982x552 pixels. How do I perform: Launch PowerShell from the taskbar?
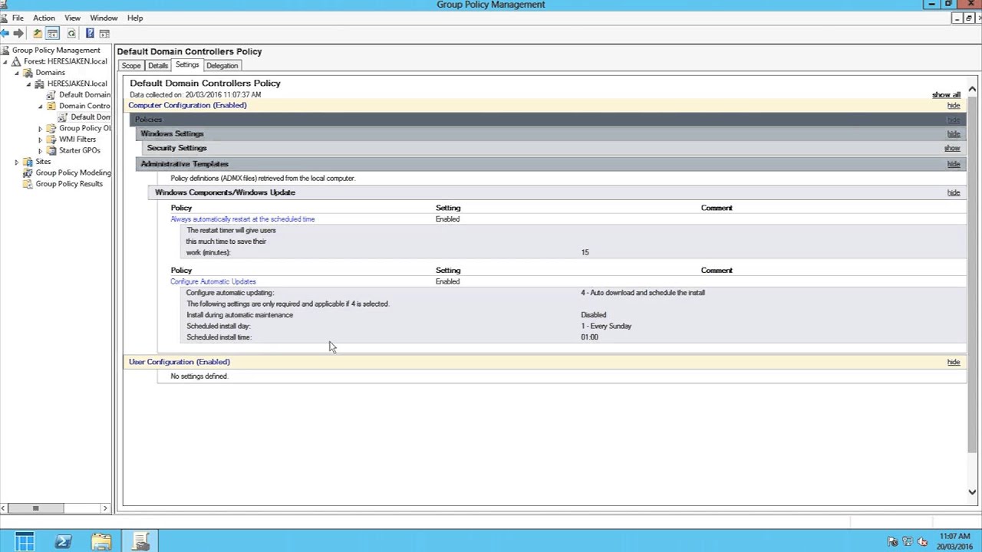pyautogui.click(x=64, y=541)
